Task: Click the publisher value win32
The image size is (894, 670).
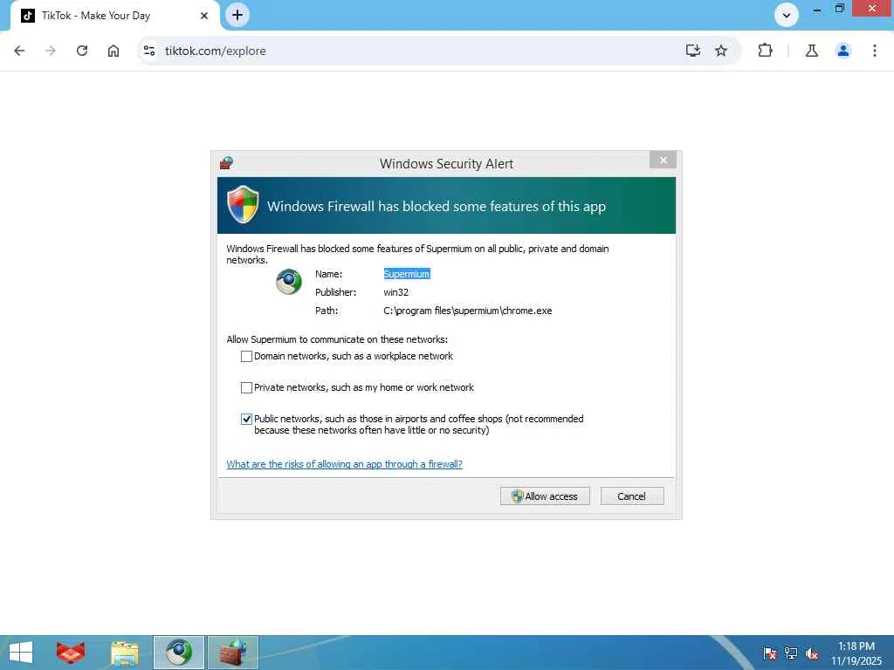Action: (395, 292)
